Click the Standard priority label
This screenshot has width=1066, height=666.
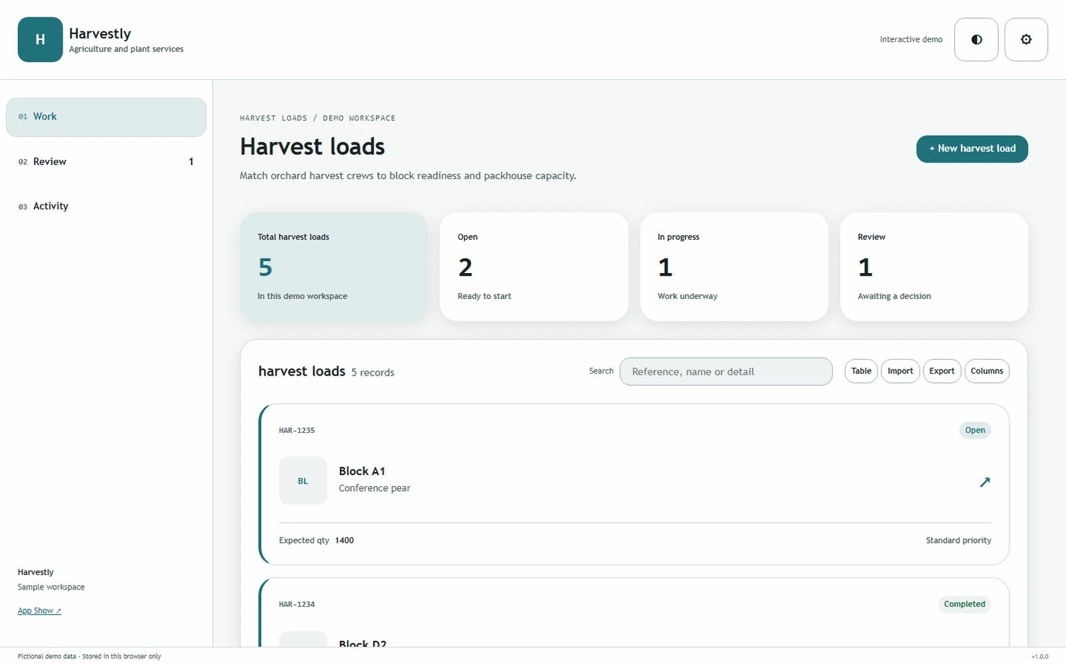pyautogui.click(x=958, y=540)
